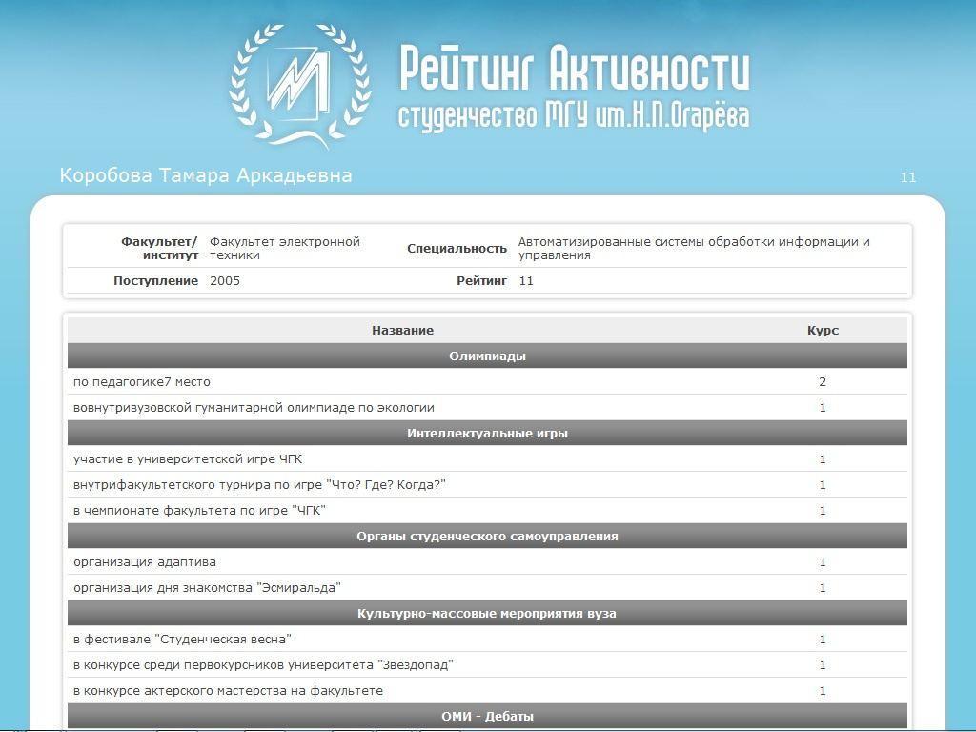Select student name Коробова Тамара Аркадьевна

pyautogui.click(x=206, y=176)
